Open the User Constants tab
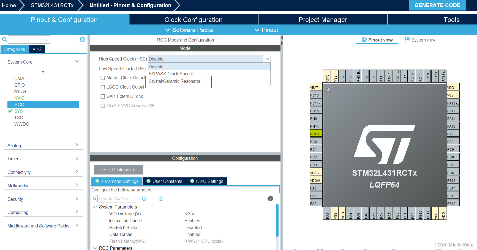This screenshot has height=250, width=477. [164, 181]
